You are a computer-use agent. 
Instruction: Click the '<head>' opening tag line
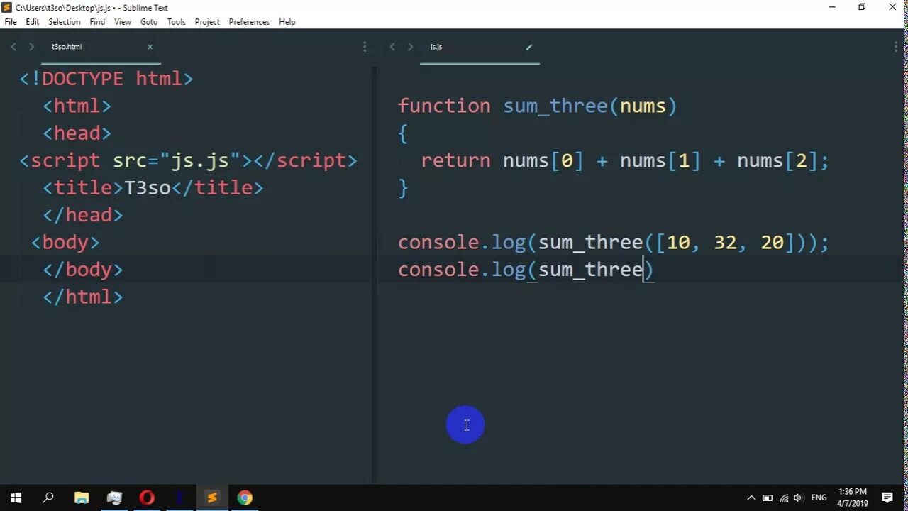click(77, 133)
